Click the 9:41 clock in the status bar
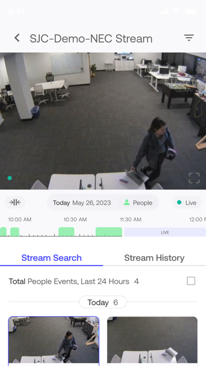Viewport: 206px width, 366px height. tap(16, 12)
